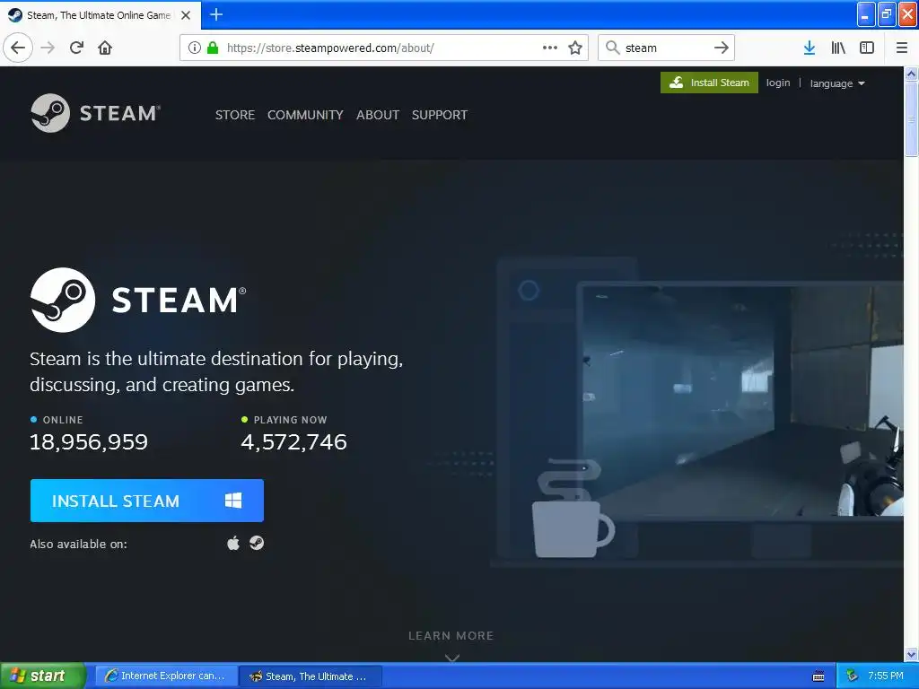The width and height of the screenshot is (919, 689).
Task: Follow the login link
Action: (x=778, y=83)
